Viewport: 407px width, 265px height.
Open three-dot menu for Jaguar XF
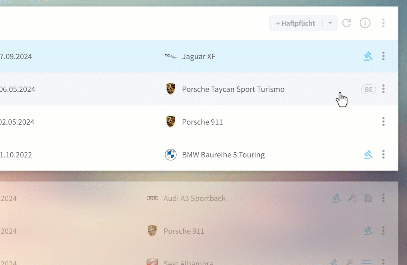point(383,56)
